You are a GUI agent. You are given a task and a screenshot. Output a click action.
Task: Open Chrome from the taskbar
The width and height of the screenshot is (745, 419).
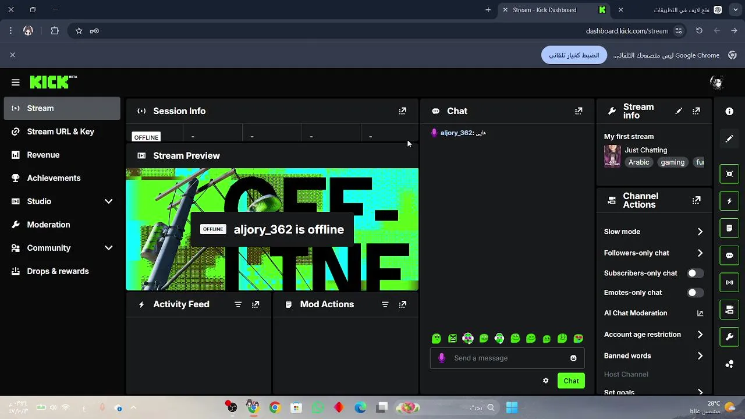pyautogui.click(x=274, y=408)
